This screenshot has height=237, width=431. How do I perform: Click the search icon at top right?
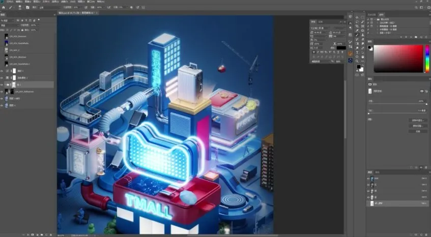pos(416,8)
